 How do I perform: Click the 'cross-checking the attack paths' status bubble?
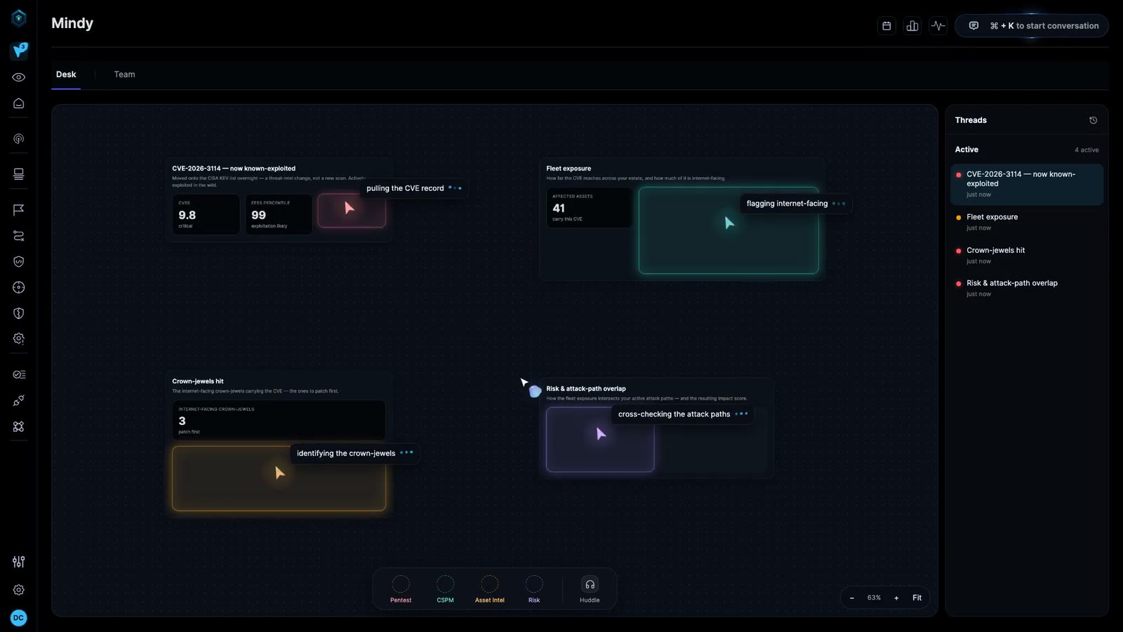click(x=683, y=414)
